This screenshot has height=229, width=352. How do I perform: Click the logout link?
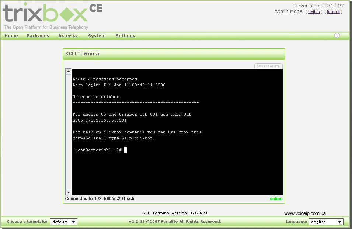(333, 12)
